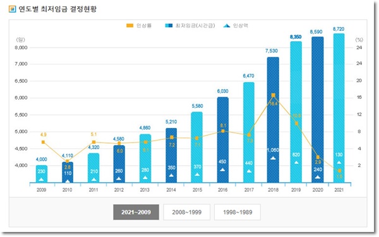Click the white triangle under 130
Image resolution: width=379 pixels, height=237 pixels.
click(x=339, y=163)
